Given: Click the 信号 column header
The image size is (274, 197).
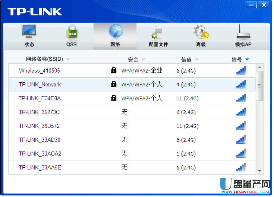Looking at the screenshot, I should point(237,60).
